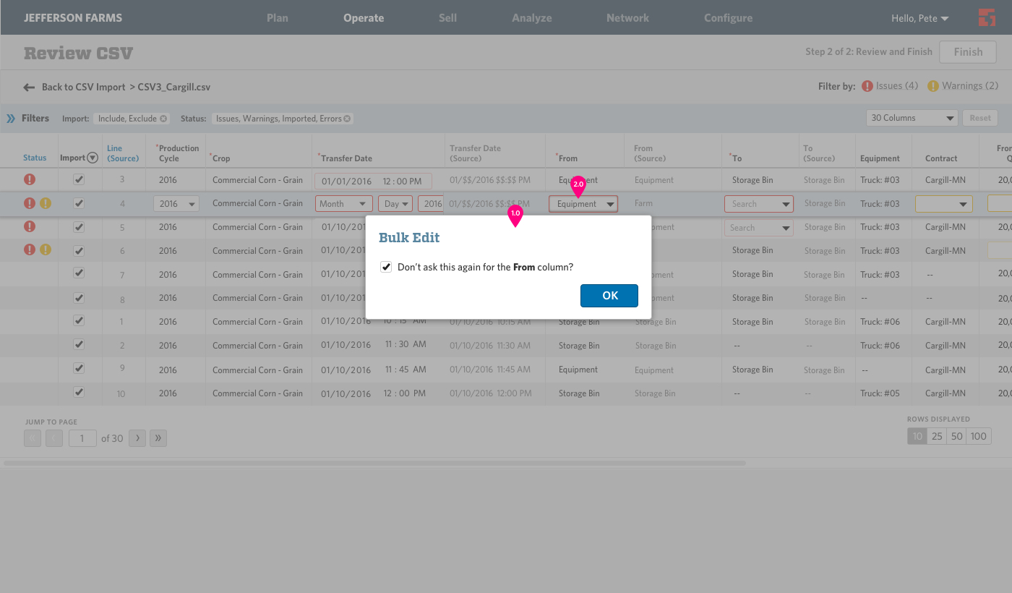1012x593 pixels.
Task: Click the horizontal scrollbar below the table
Action: (374, 463)
